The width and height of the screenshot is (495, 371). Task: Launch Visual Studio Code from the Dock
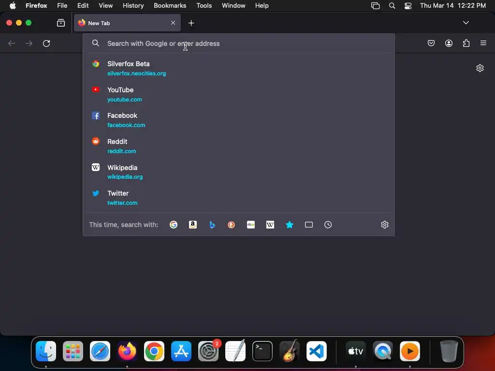[317, 351]
